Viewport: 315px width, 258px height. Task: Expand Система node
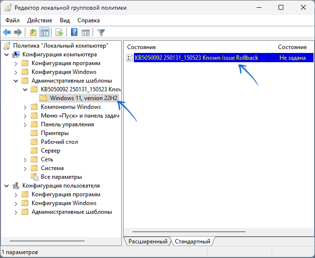click(25, 169)
